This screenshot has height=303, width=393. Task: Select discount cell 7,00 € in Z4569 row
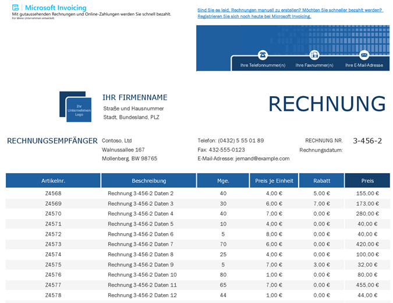click(321, 204)
